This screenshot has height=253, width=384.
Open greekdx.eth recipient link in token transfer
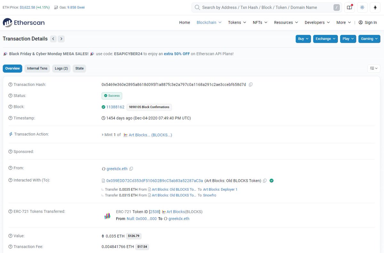point(179,219)
